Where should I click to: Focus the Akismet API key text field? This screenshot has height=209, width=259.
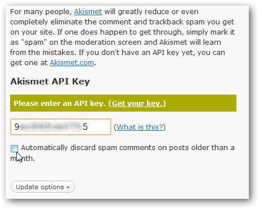(x=61, y=127)
